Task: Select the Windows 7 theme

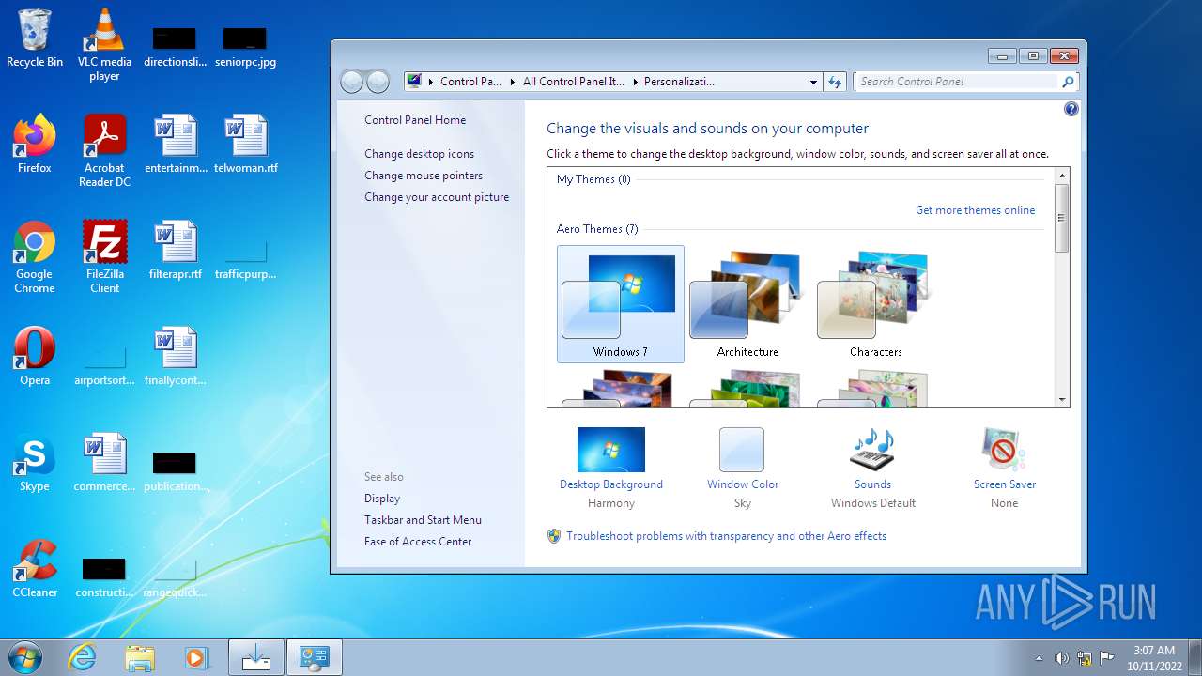Action: (x=621, y=304)
